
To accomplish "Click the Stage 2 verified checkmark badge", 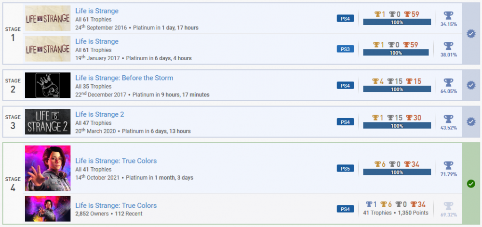I will [x=471, y=85].
